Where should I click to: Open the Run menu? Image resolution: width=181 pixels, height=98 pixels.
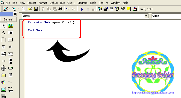coord(63,3)
